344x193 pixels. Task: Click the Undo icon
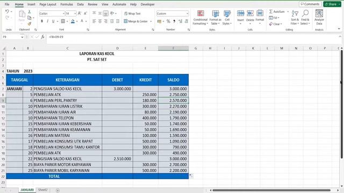click(x=7, y=12)
